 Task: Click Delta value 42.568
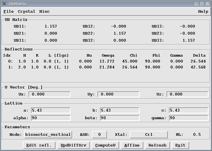tap(198, 67)
